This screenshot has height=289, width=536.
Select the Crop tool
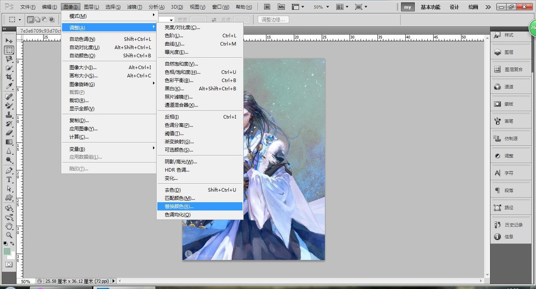(x=9, y=77)
